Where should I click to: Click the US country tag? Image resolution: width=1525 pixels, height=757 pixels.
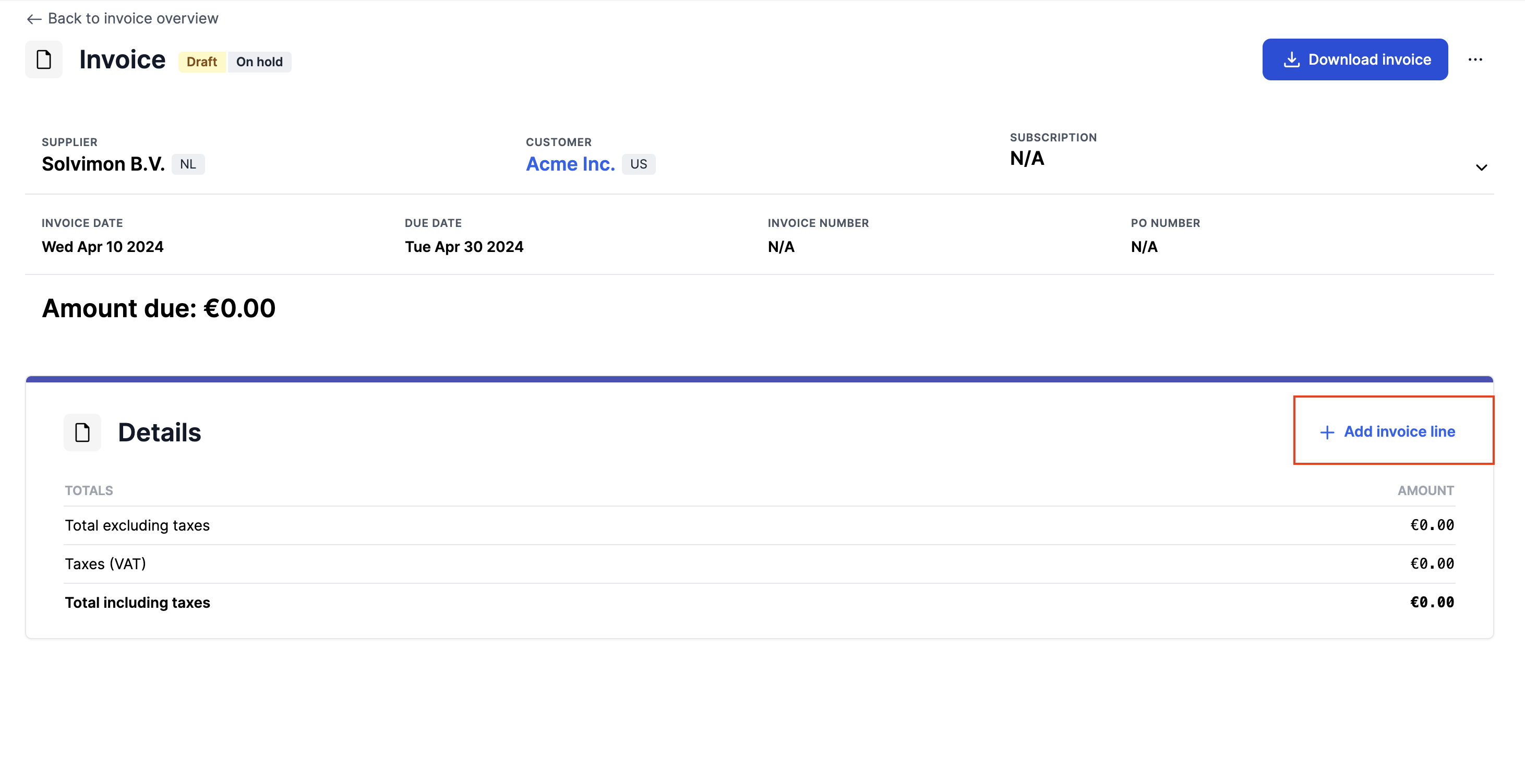pos(638,164)
